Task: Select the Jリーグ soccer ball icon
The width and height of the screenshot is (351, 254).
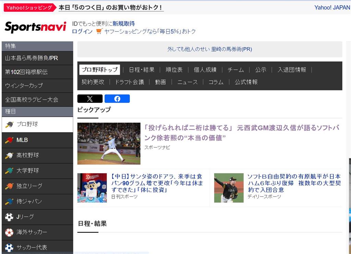Action: coord(10,217)
